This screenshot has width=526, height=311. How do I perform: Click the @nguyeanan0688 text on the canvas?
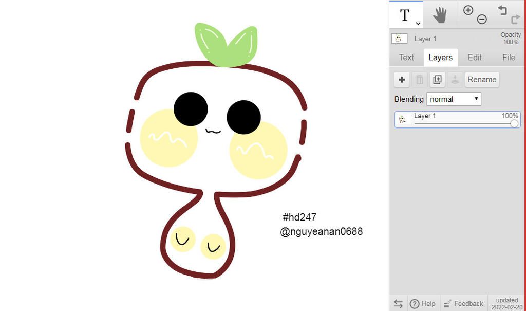322,232
